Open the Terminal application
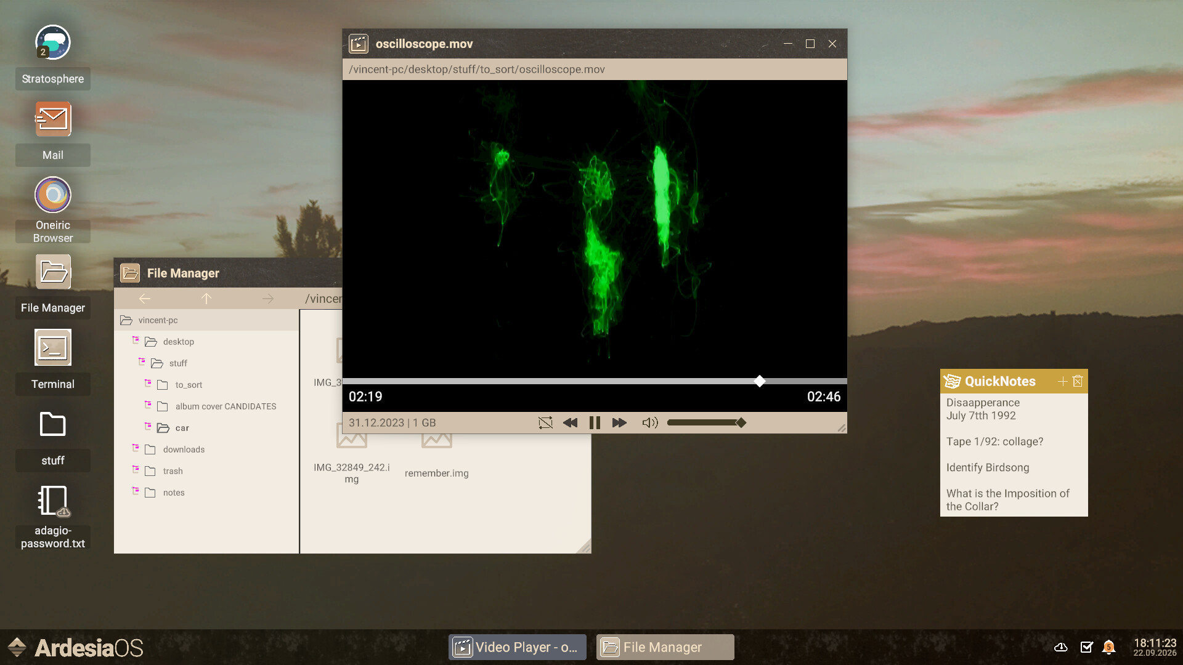Image resolution: width=1183 pixels, height=665 pixels. (x=52, y=347)
